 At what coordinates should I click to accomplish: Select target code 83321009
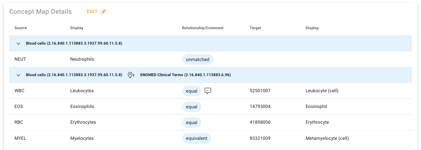click(x=260, y=138)
